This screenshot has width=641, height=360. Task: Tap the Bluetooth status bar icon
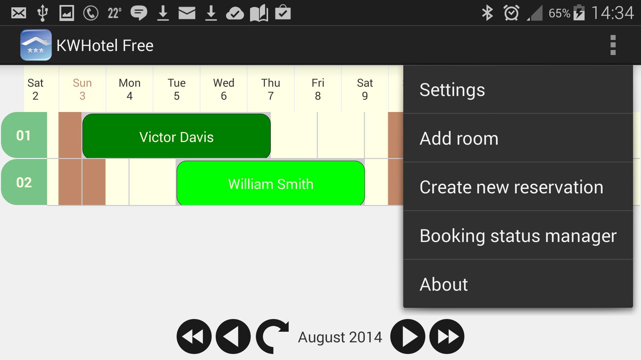tap(487, 13)
